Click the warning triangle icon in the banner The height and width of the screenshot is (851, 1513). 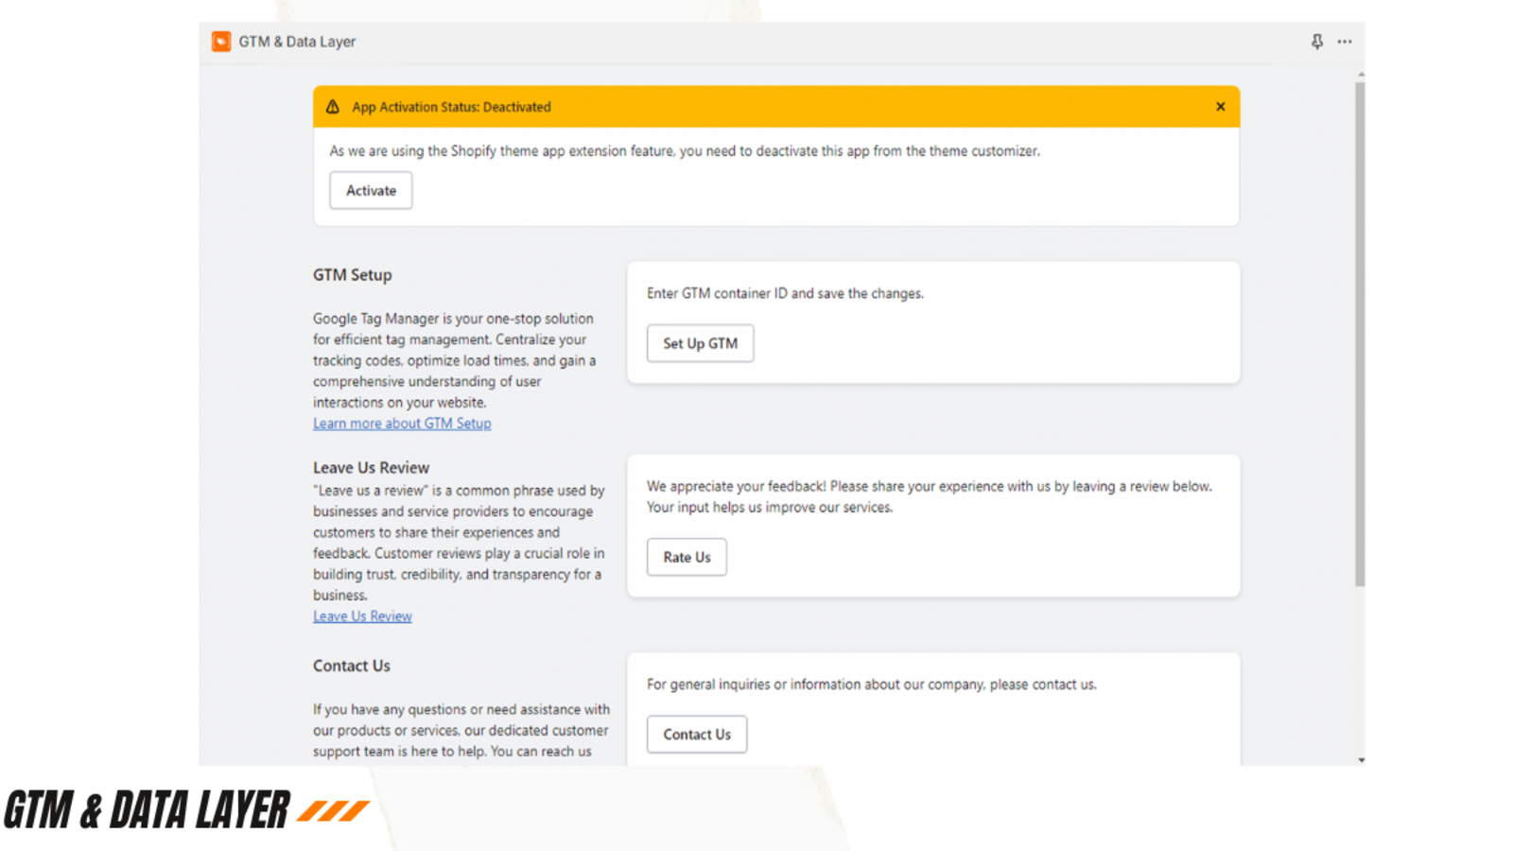tap(333, 107)
